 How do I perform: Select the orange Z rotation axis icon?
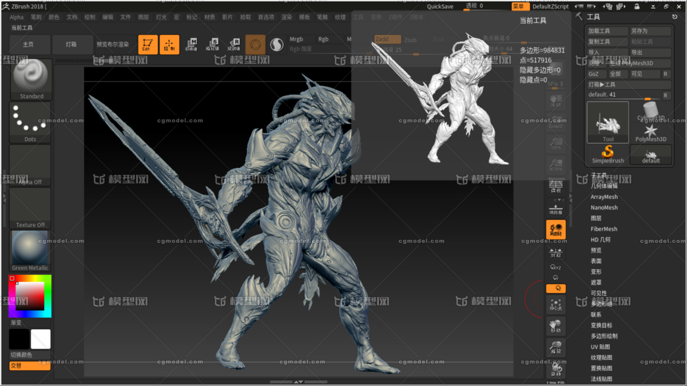pos(556,288)
